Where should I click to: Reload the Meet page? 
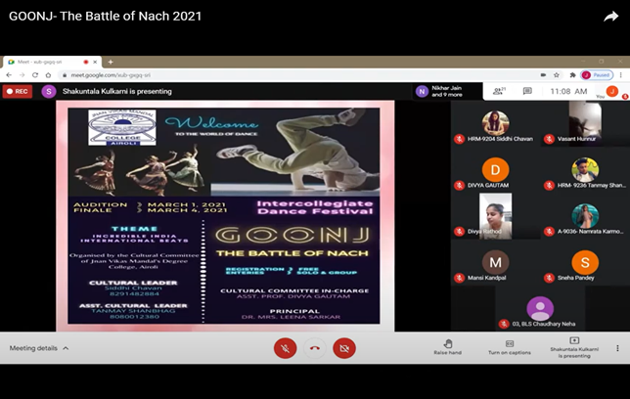pyautogui.click(x=35, y=75)
